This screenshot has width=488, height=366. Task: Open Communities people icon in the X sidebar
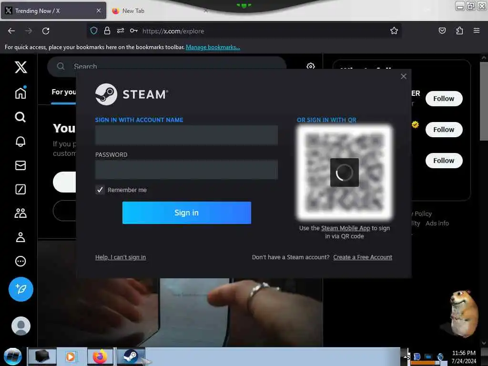pos(20,213)
